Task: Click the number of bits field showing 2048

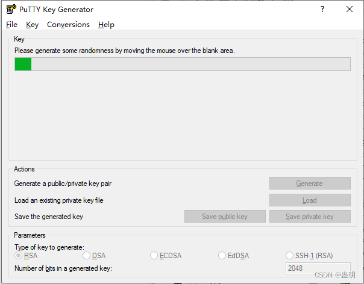Action: 318,268
